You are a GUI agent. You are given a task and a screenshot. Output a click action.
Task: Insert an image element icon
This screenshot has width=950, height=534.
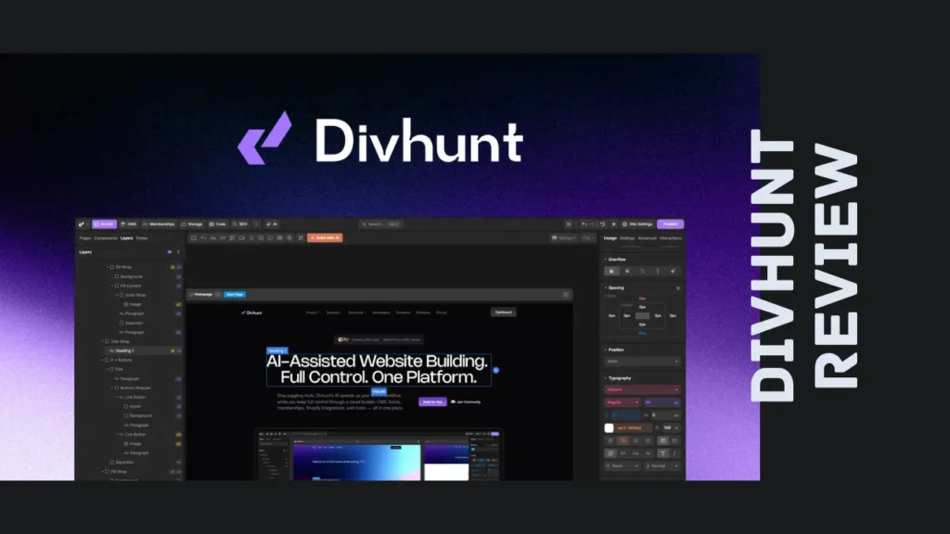click(x=232, y=238)
